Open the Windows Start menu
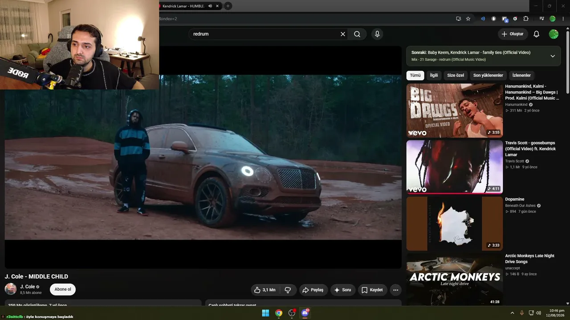 tap(265, 313)
